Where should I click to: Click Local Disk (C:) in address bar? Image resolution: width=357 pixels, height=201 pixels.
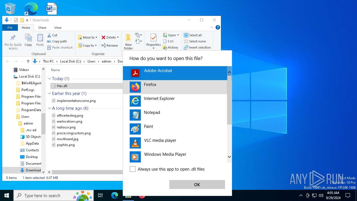(x=71, y=61)
